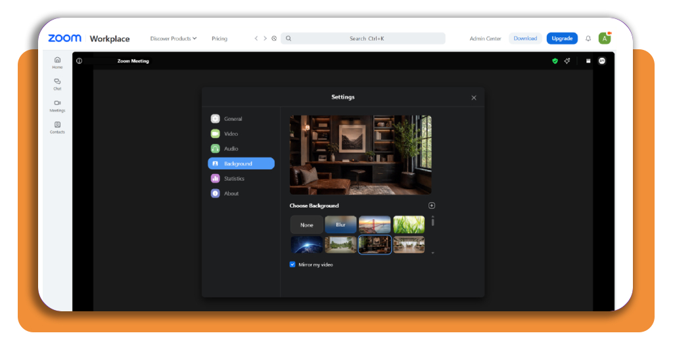
Task: Click the Zoom logo
Action: (x=64, y=38)
